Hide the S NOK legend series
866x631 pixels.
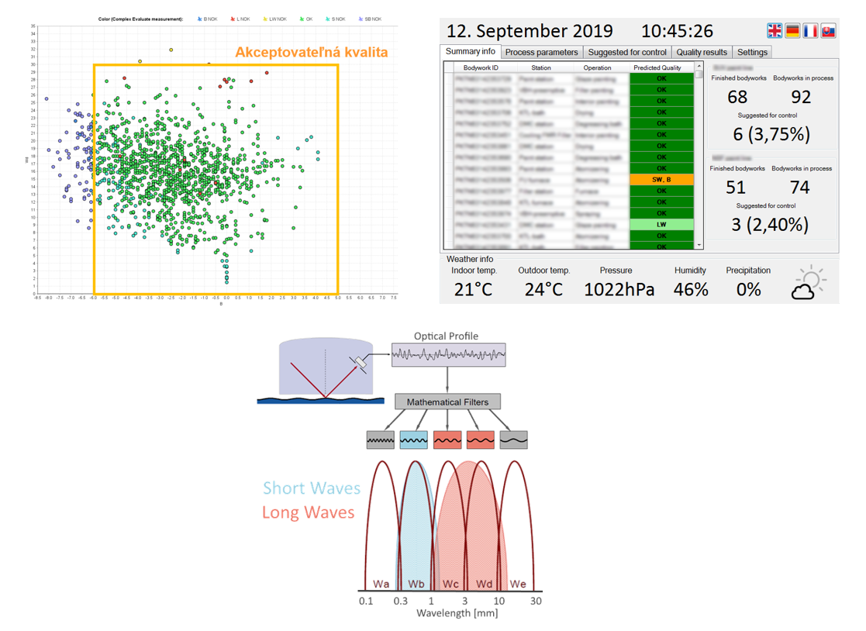(334, 19)
